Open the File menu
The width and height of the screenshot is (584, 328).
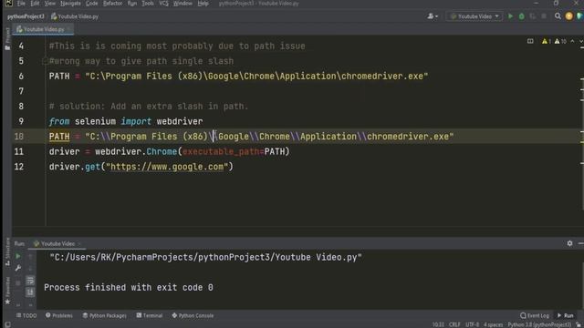pyautogui.click(x=21, y=4)
